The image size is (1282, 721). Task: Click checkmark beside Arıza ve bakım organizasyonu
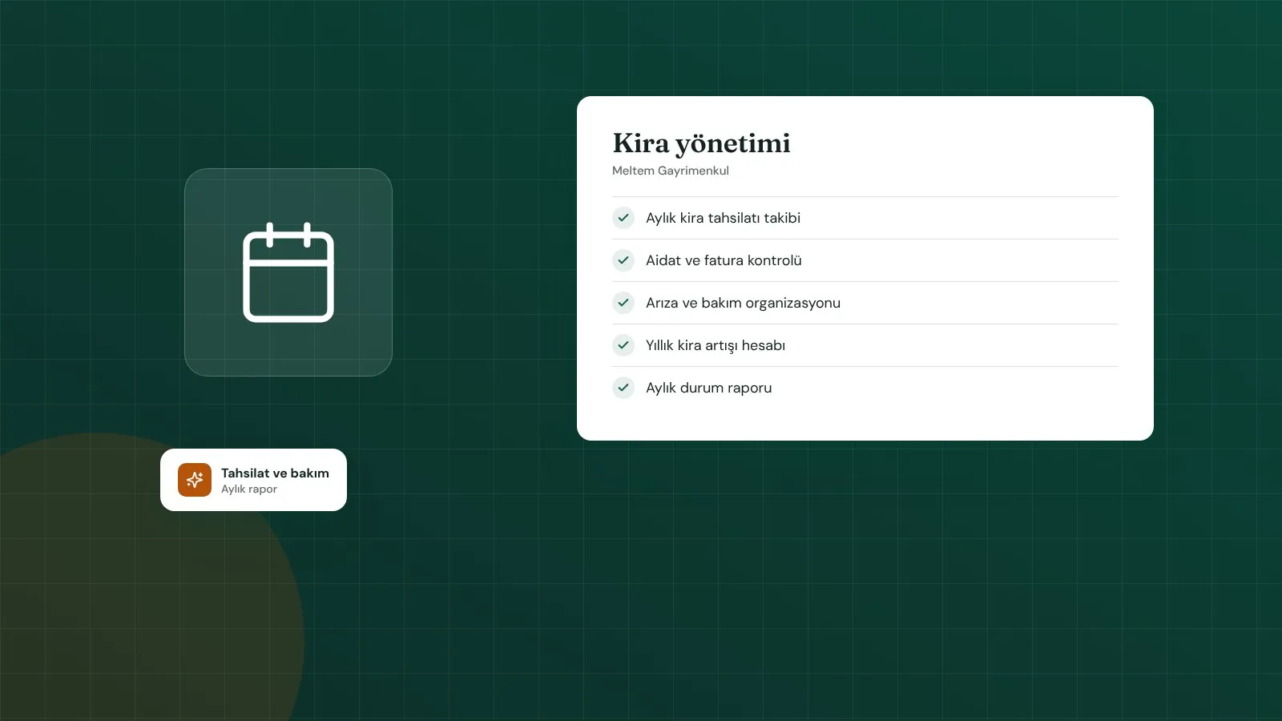click(623, 303)
